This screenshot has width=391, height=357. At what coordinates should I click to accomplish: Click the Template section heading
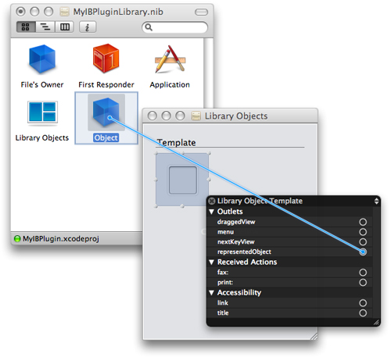[176, 142]
